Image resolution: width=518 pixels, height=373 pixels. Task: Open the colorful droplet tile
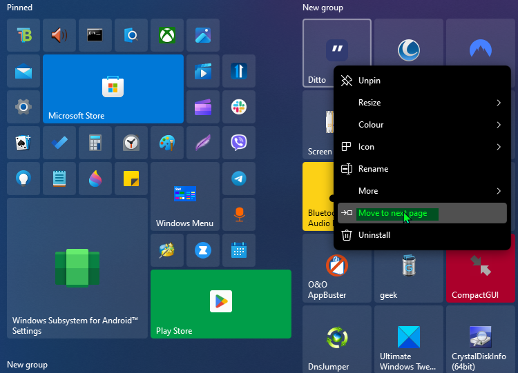(x=95, y=179)
